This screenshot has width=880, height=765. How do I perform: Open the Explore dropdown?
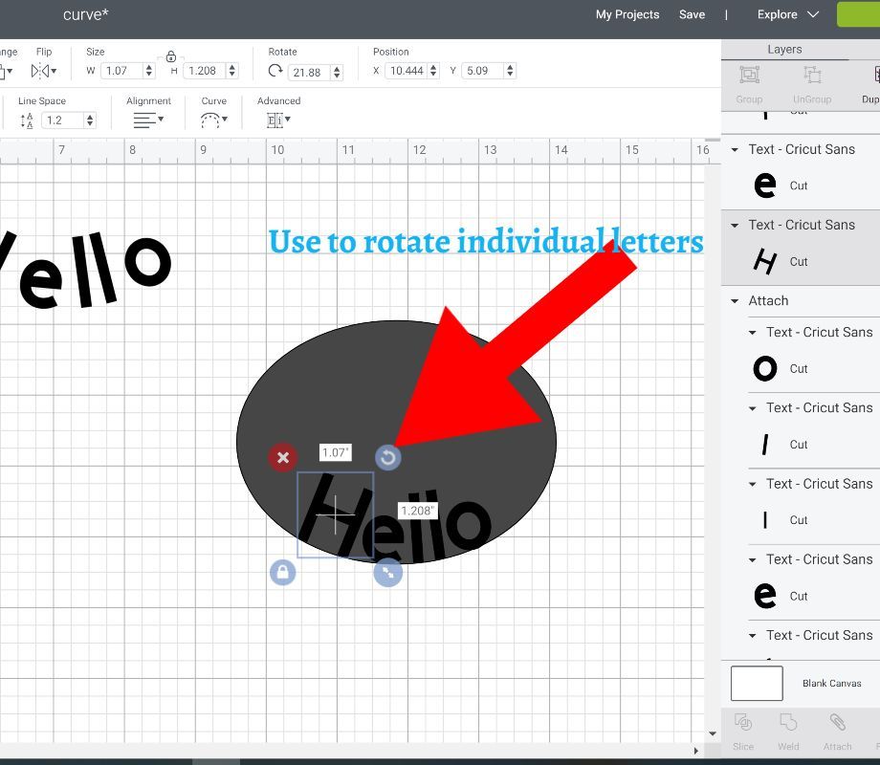[788, 14]
